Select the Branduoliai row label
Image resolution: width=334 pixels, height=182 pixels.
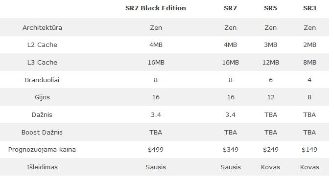(42, 80)
